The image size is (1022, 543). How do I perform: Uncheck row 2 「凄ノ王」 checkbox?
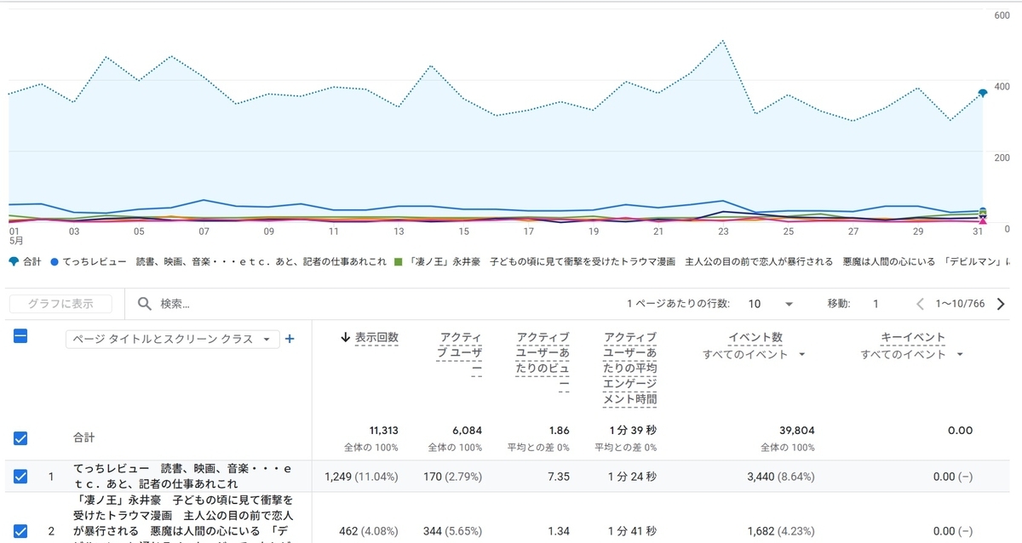(21, 531)
